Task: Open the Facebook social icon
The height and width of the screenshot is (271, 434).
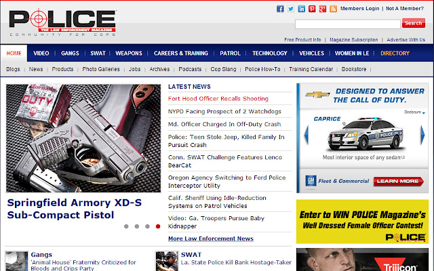Action: click(280, 9)
